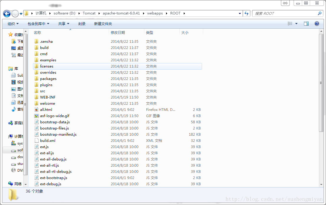Click the 网络 network item in sidebar
Image resolution: width=326 pixels, height=205 pixels.
coord(15,184)
